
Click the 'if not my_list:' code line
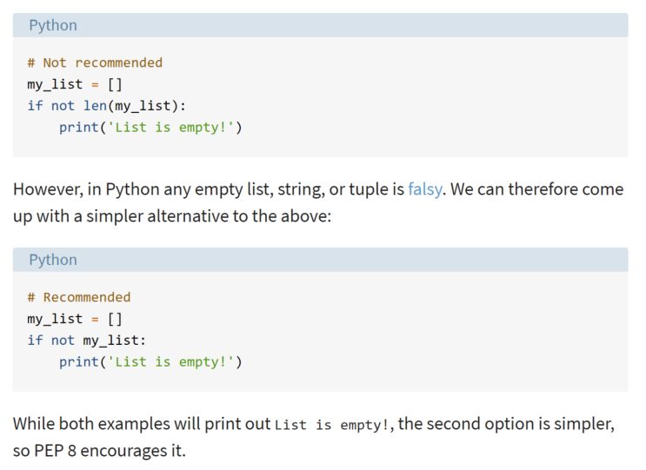[87, 341]
